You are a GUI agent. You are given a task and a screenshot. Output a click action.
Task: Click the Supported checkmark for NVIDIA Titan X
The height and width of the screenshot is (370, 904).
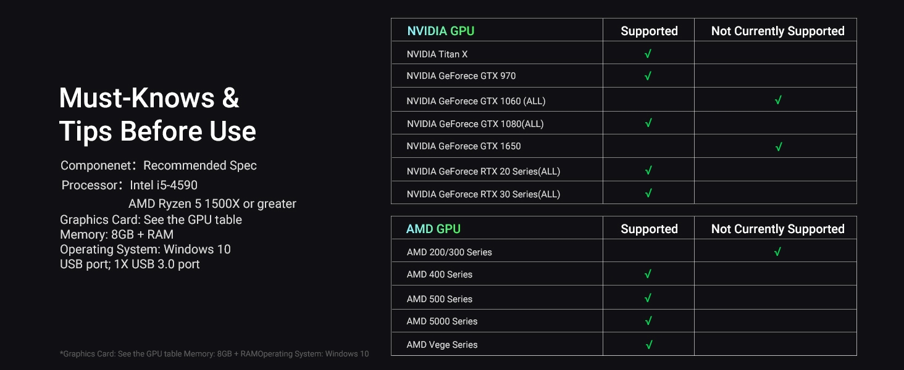tap(648, 54)
